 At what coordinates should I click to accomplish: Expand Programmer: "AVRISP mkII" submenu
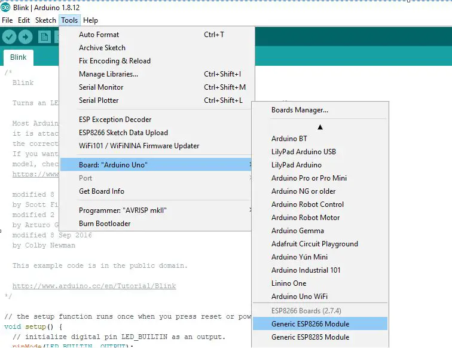(156, 210)
